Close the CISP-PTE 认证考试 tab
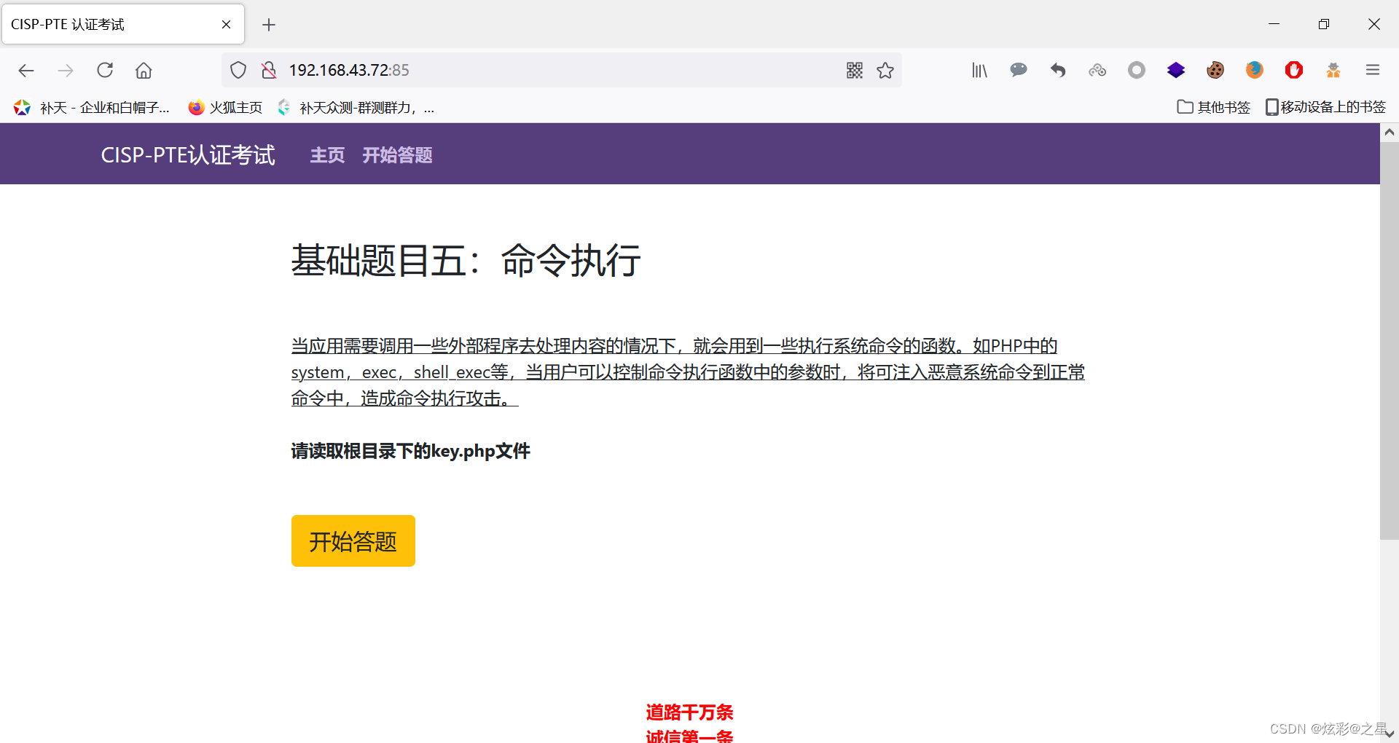 pos(226,25)
